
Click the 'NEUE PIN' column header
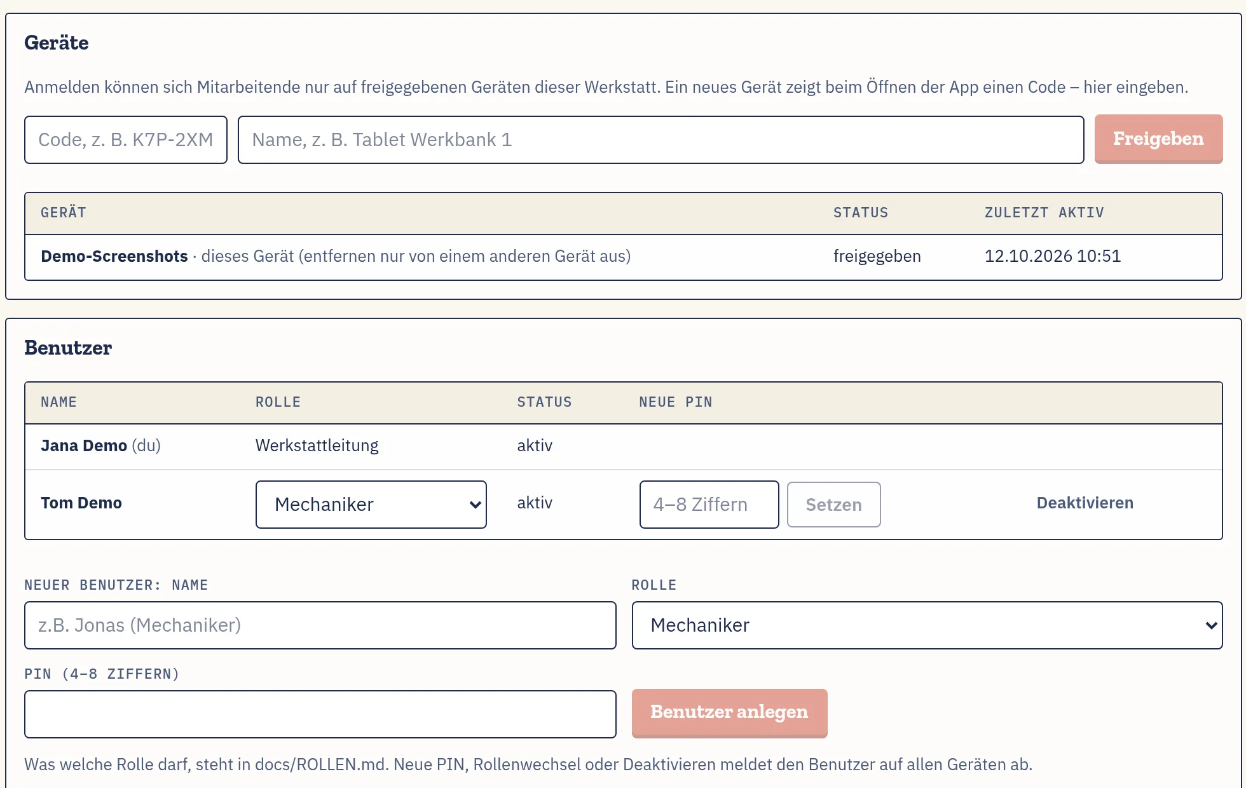click(675, 402)
